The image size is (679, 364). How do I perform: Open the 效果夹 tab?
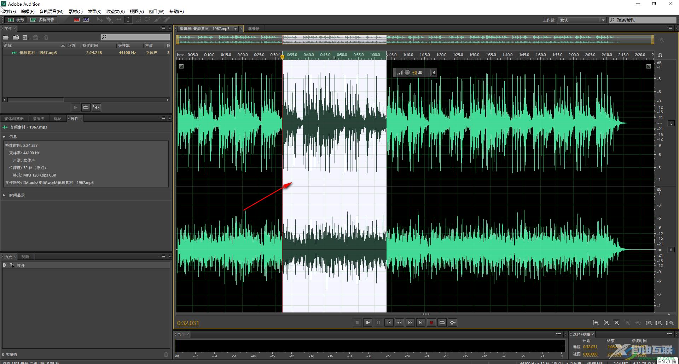coord(39,119)
